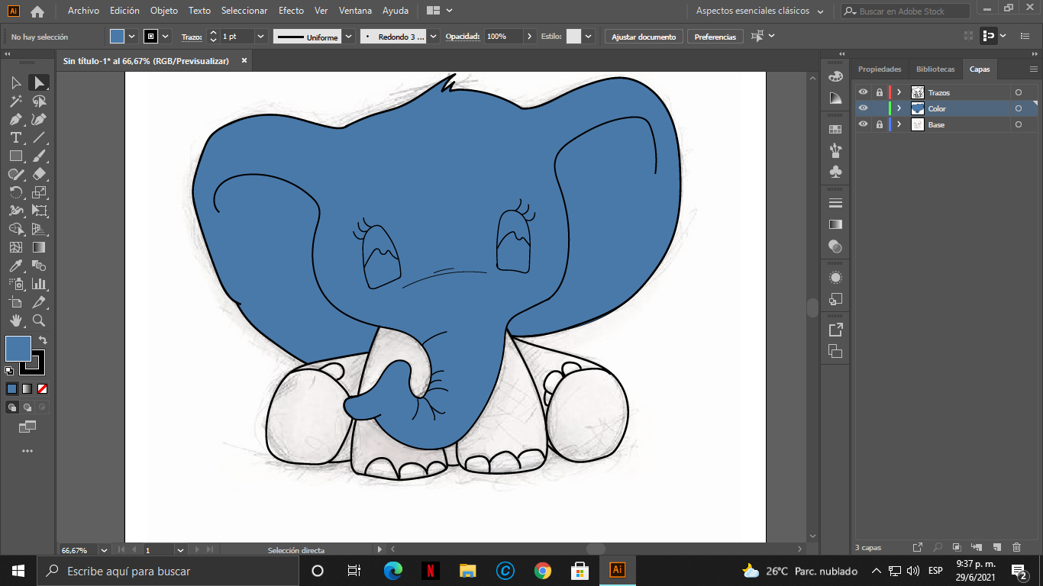The image size is (1043, 586).
Task: Pick the Eyedropper tool
Action: point(15,266)
